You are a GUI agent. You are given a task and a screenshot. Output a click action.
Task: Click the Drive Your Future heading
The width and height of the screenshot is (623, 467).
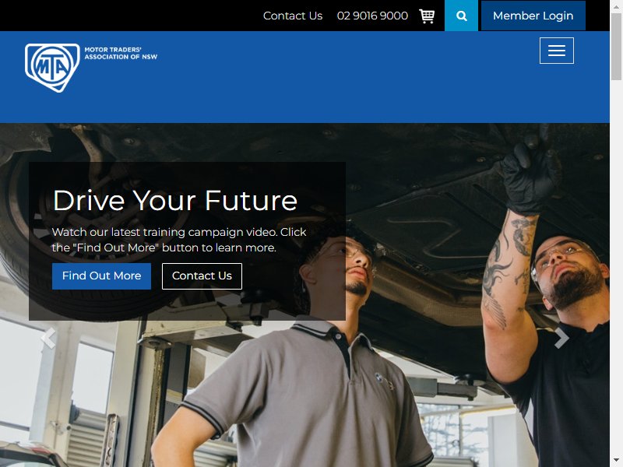175,201
